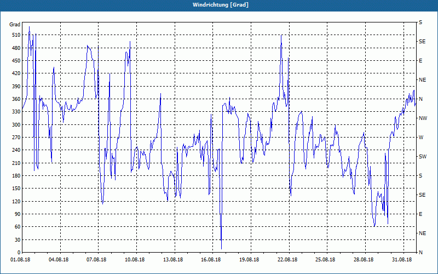Select the 16.08.18 date on the time axis
Screen dimensions: 438x274
(x=211, y=260)
